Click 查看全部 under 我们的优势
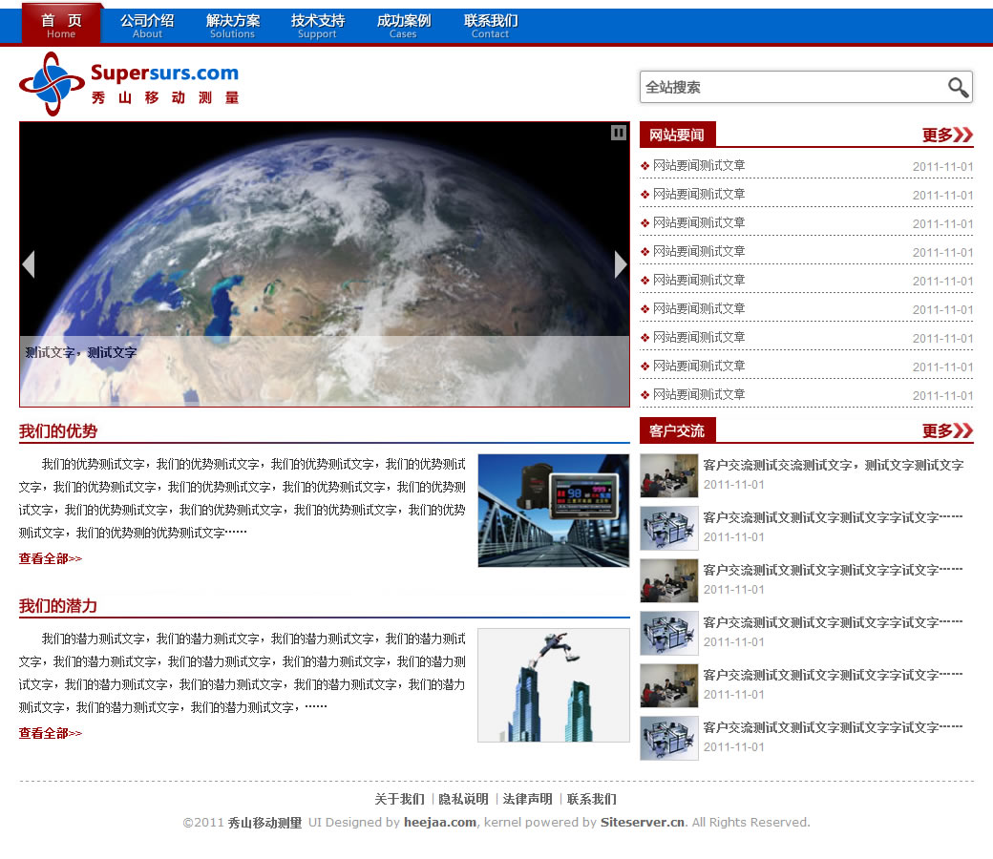The height and width of the screenshot is (859, 993). click(50, 558)
